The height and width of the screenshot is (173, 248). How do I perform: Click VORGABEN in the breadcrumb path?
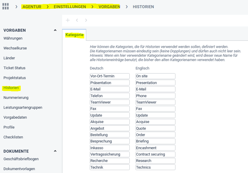tap(109, 7)
